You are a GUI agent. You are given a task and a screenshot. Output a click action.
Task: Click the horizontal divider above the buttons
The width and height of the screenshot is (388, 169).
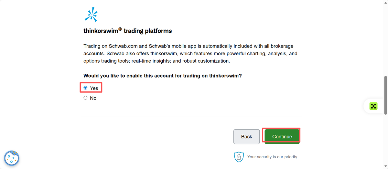(191, 117)
